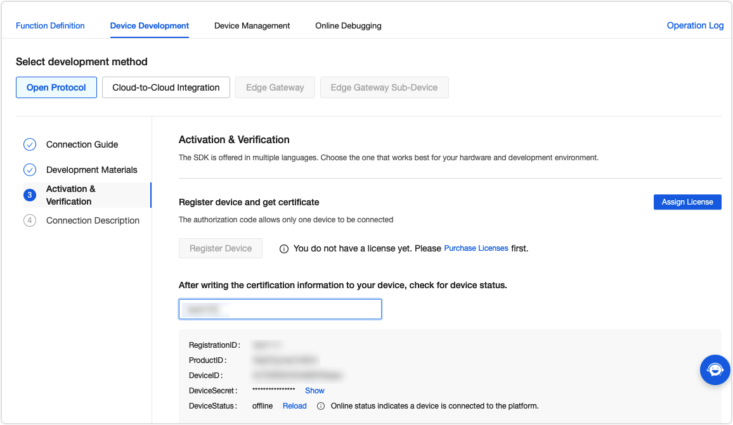Click the online status info icon
The width and height of the screenshot is (733, 425).
pos(321,406)
